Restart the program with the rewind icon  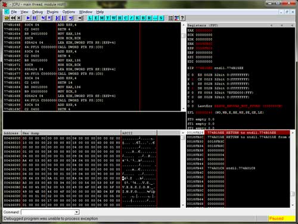(x=13, y=18)
